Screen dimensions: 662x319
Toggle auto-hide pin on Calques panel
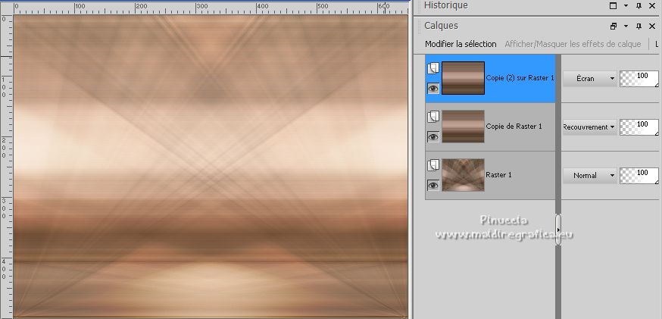pos(639,27)
